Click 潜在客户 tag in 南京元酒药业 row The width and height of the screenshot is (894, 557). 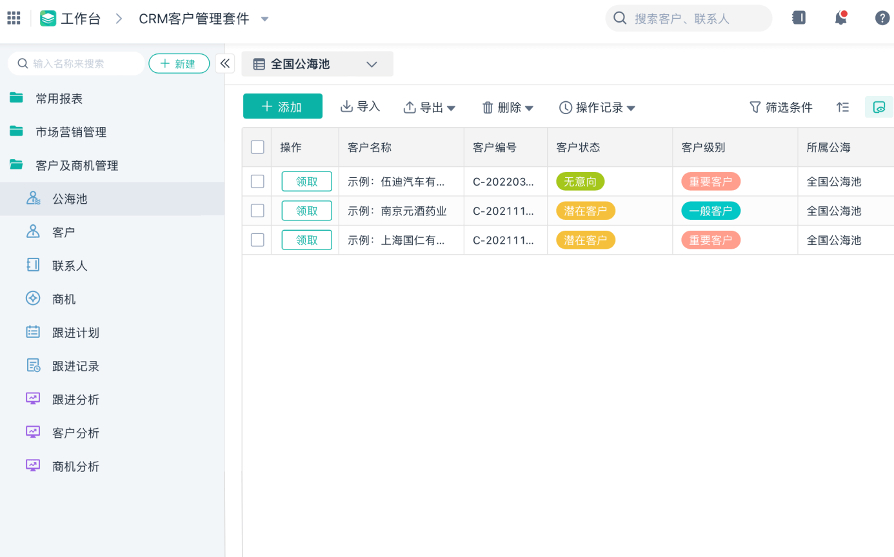click(586, 211)
